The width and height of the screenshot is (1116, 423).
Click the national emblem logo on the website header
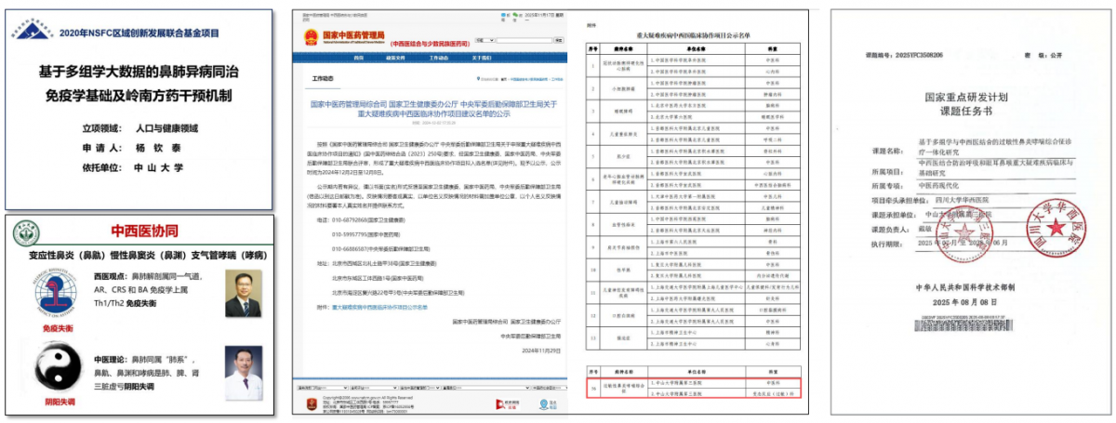312,37
